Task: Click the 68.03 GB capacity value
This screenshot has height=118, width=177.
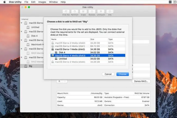Action: [98, 97]
